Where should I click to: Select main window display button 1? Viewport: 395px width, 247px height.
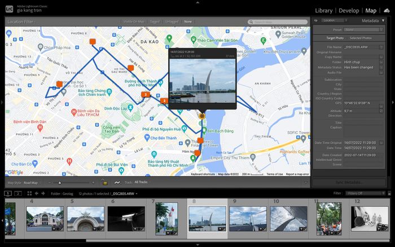[8, 193]
